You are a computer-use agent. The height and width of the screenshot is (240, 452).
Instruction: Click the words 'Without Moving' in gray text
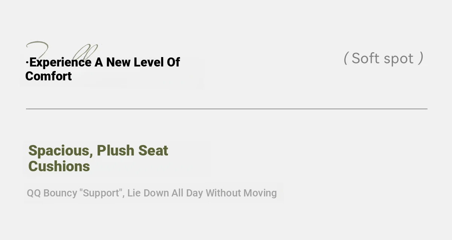[x=241, y=193]
